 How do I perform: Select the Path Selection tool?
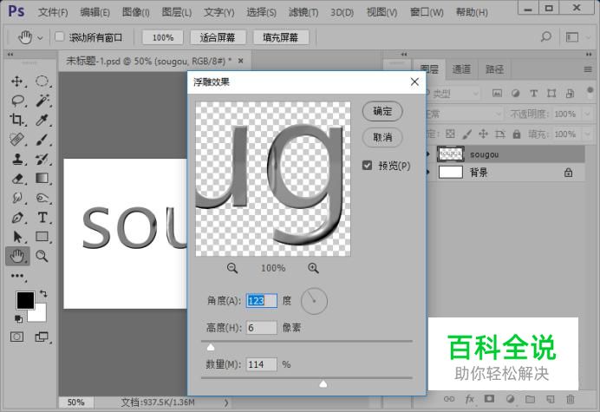coord(16,237)
